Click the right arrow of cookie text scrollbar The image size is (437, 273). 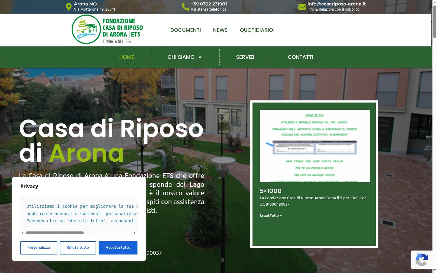tap(135, 233)
